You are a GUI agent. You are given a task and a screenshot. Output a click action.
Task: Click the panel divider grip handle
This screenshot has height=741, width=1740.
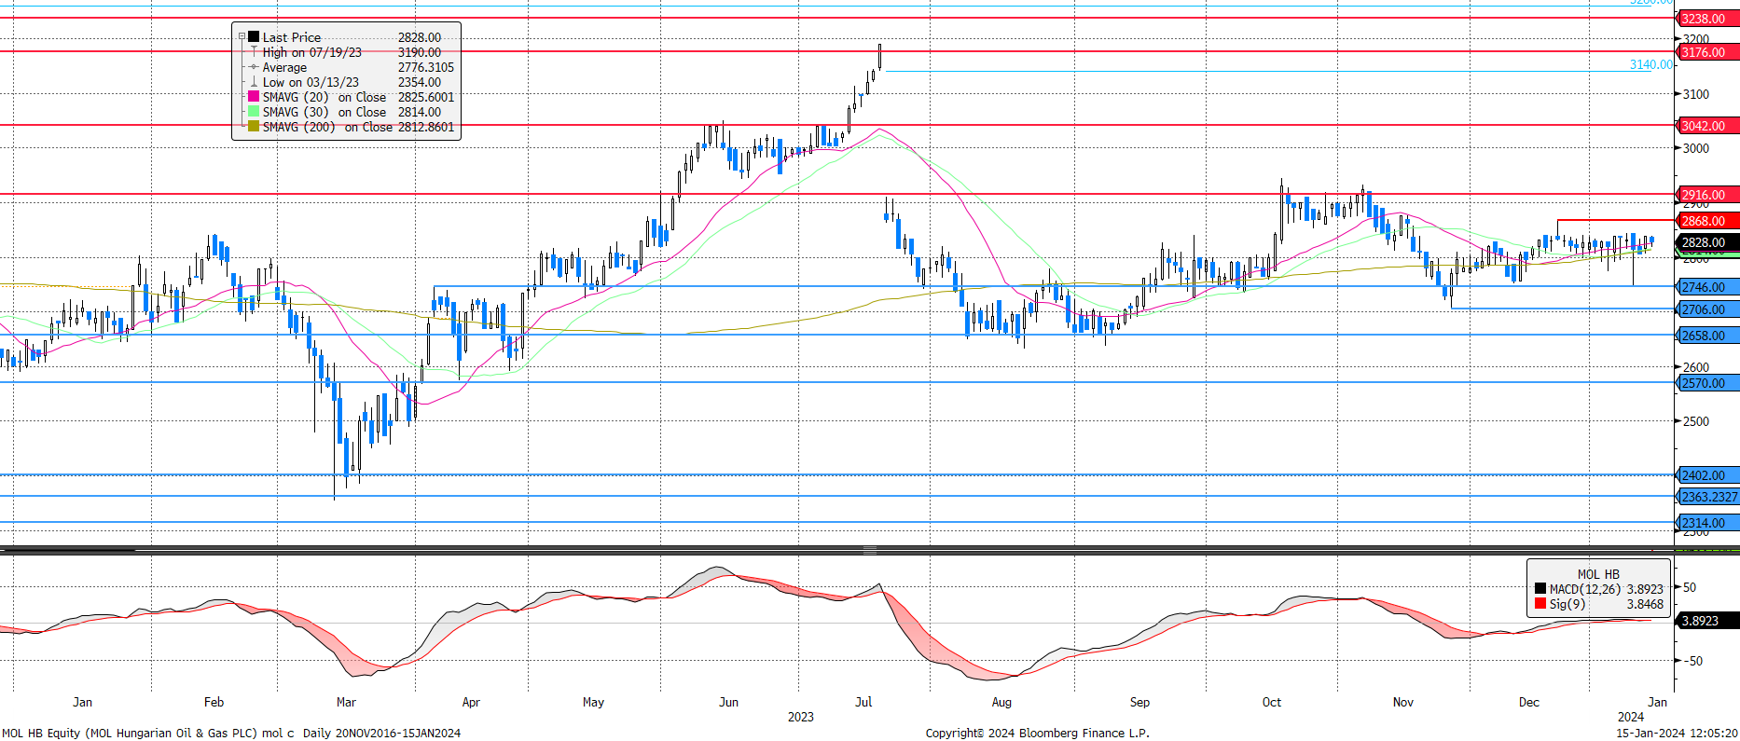tap(869, 550)
